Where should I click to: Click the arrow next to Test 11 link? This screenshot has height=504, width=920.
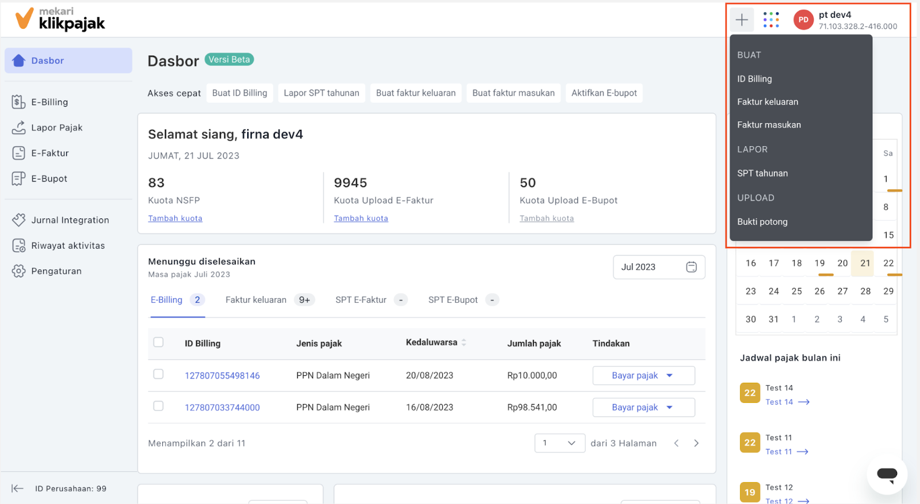click(x=803, y=452)
